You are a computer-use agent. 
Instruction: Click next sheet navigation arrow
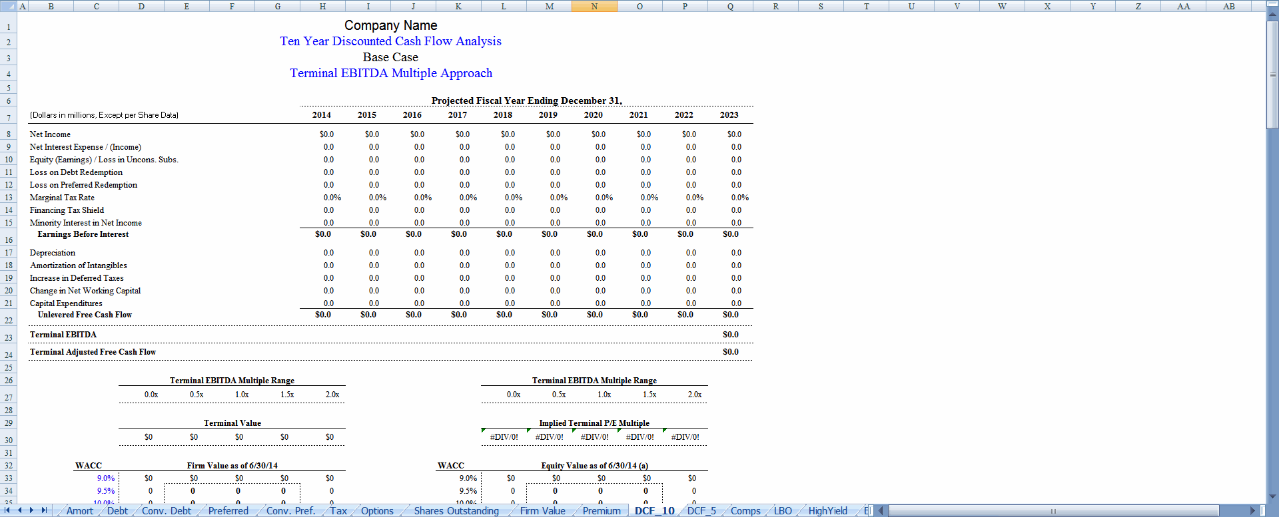pos(31,510)
